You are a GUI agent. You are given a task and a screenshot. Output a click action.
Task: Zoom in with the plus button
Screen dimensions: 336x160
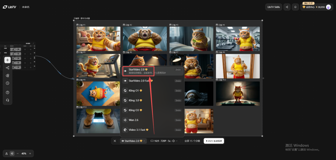30,153
